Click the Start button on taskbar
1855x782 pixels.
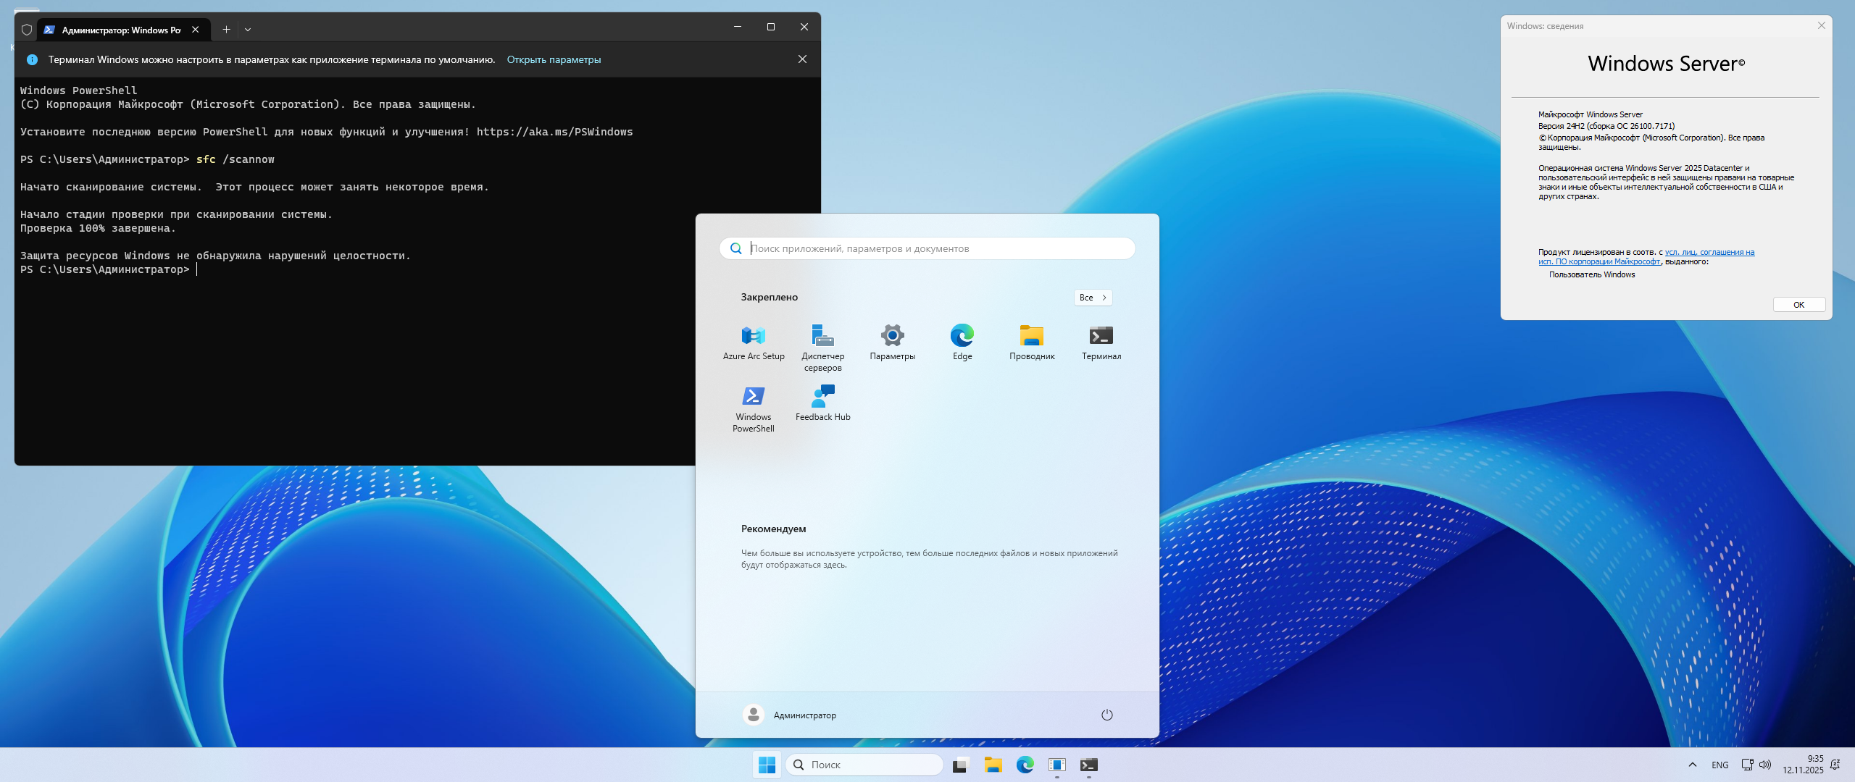click(767, 765)
